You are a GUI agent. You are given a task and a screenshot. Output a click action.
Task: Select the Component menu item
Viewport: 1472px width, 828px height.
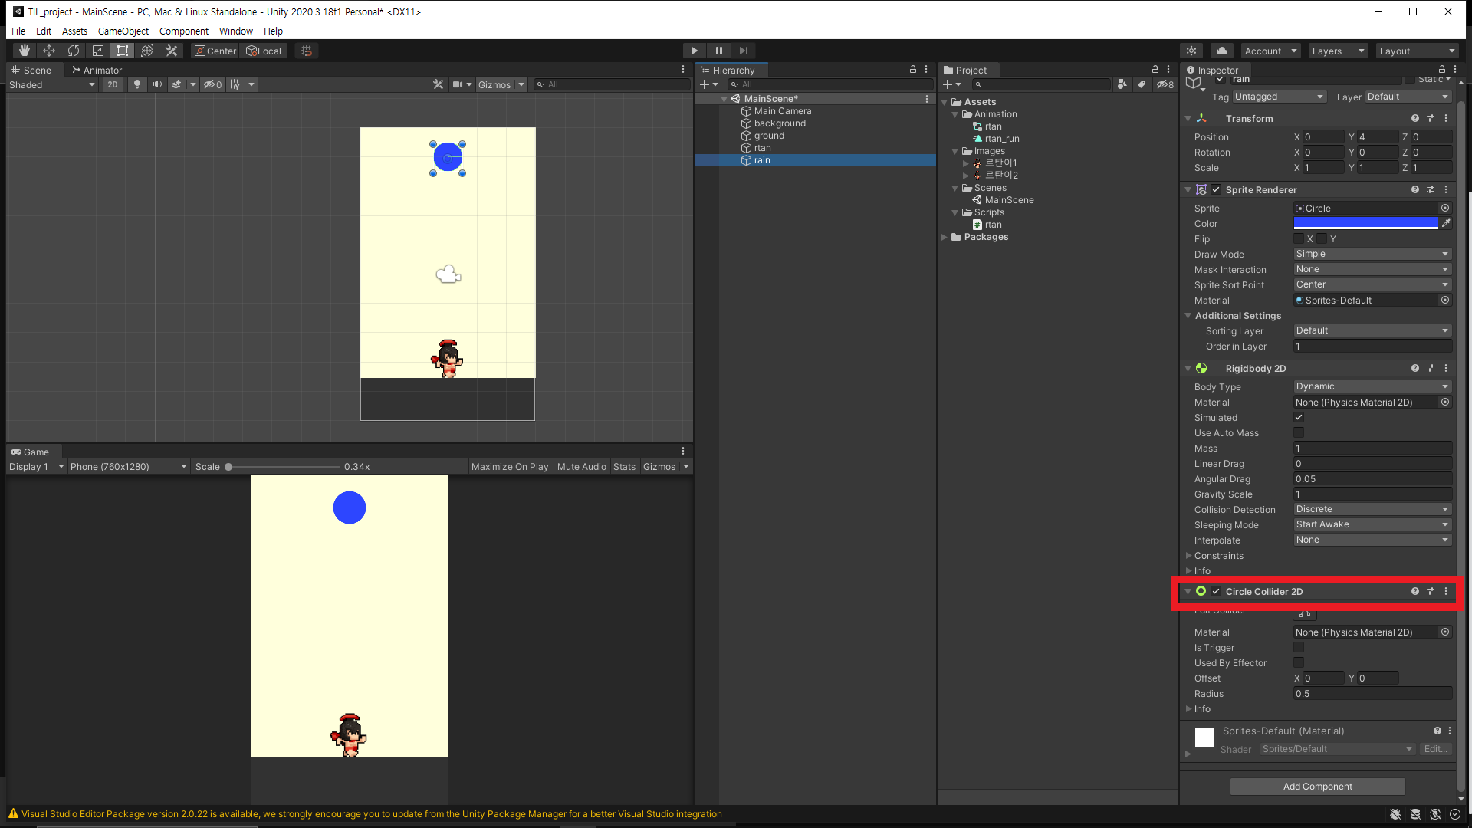pyautogui.click(x=183, y=31)
